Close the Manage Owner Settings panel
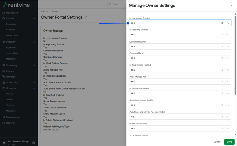This screenshot has width=237, height=146. click(231, 6)
